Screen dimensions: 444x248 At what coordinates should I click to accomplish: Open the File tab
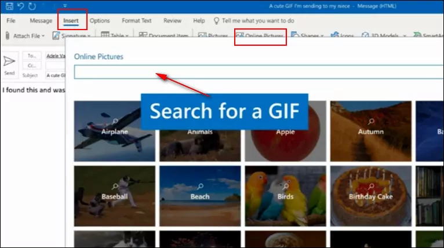coord(11,21)
